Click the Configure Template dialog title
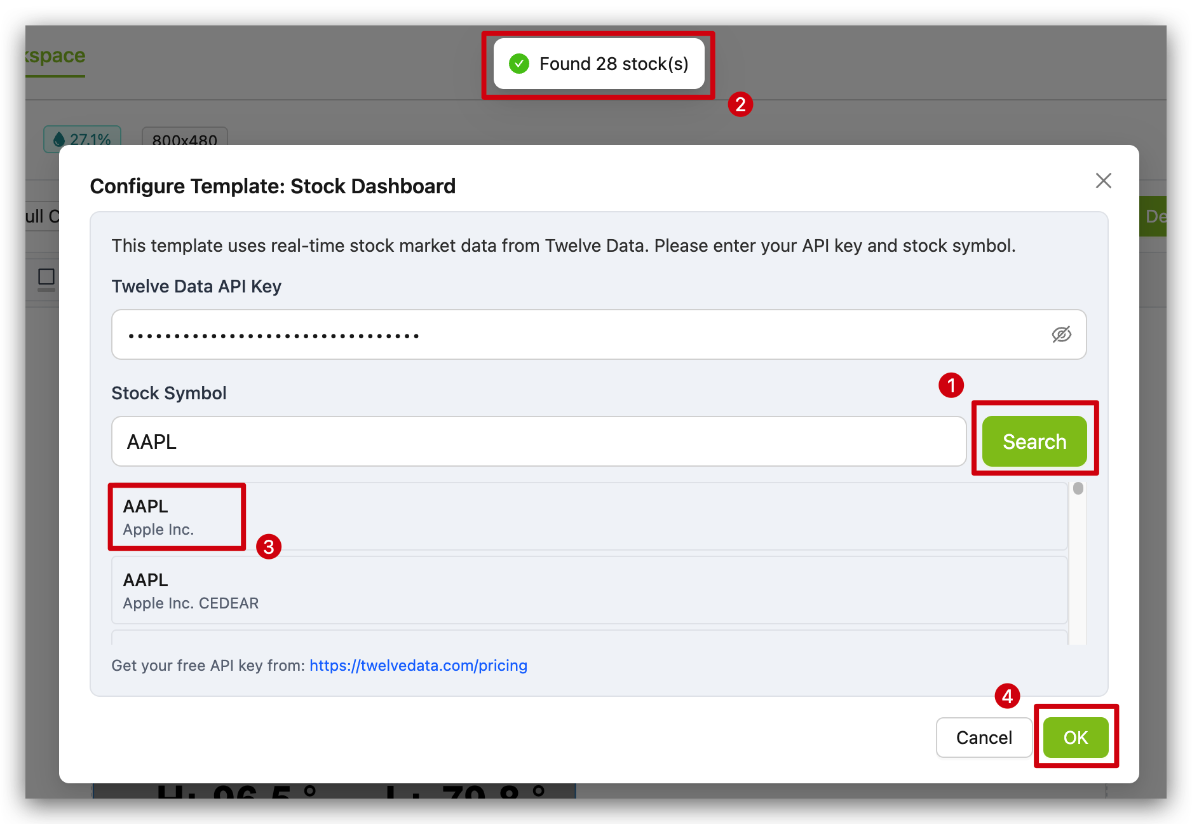Image resolution: width=1192 pixels, height=824 pixels. click(273, 186)
